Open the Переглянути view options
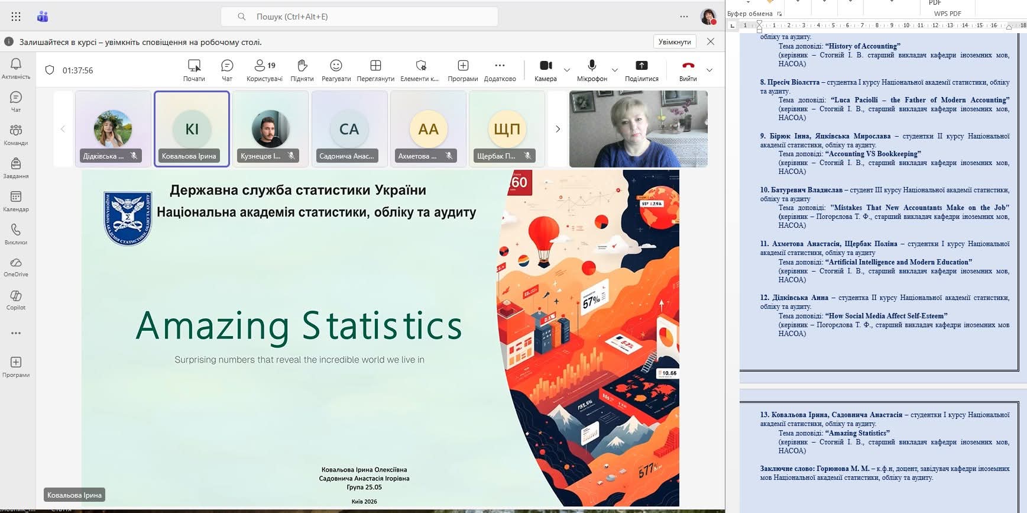 [375, 69]
